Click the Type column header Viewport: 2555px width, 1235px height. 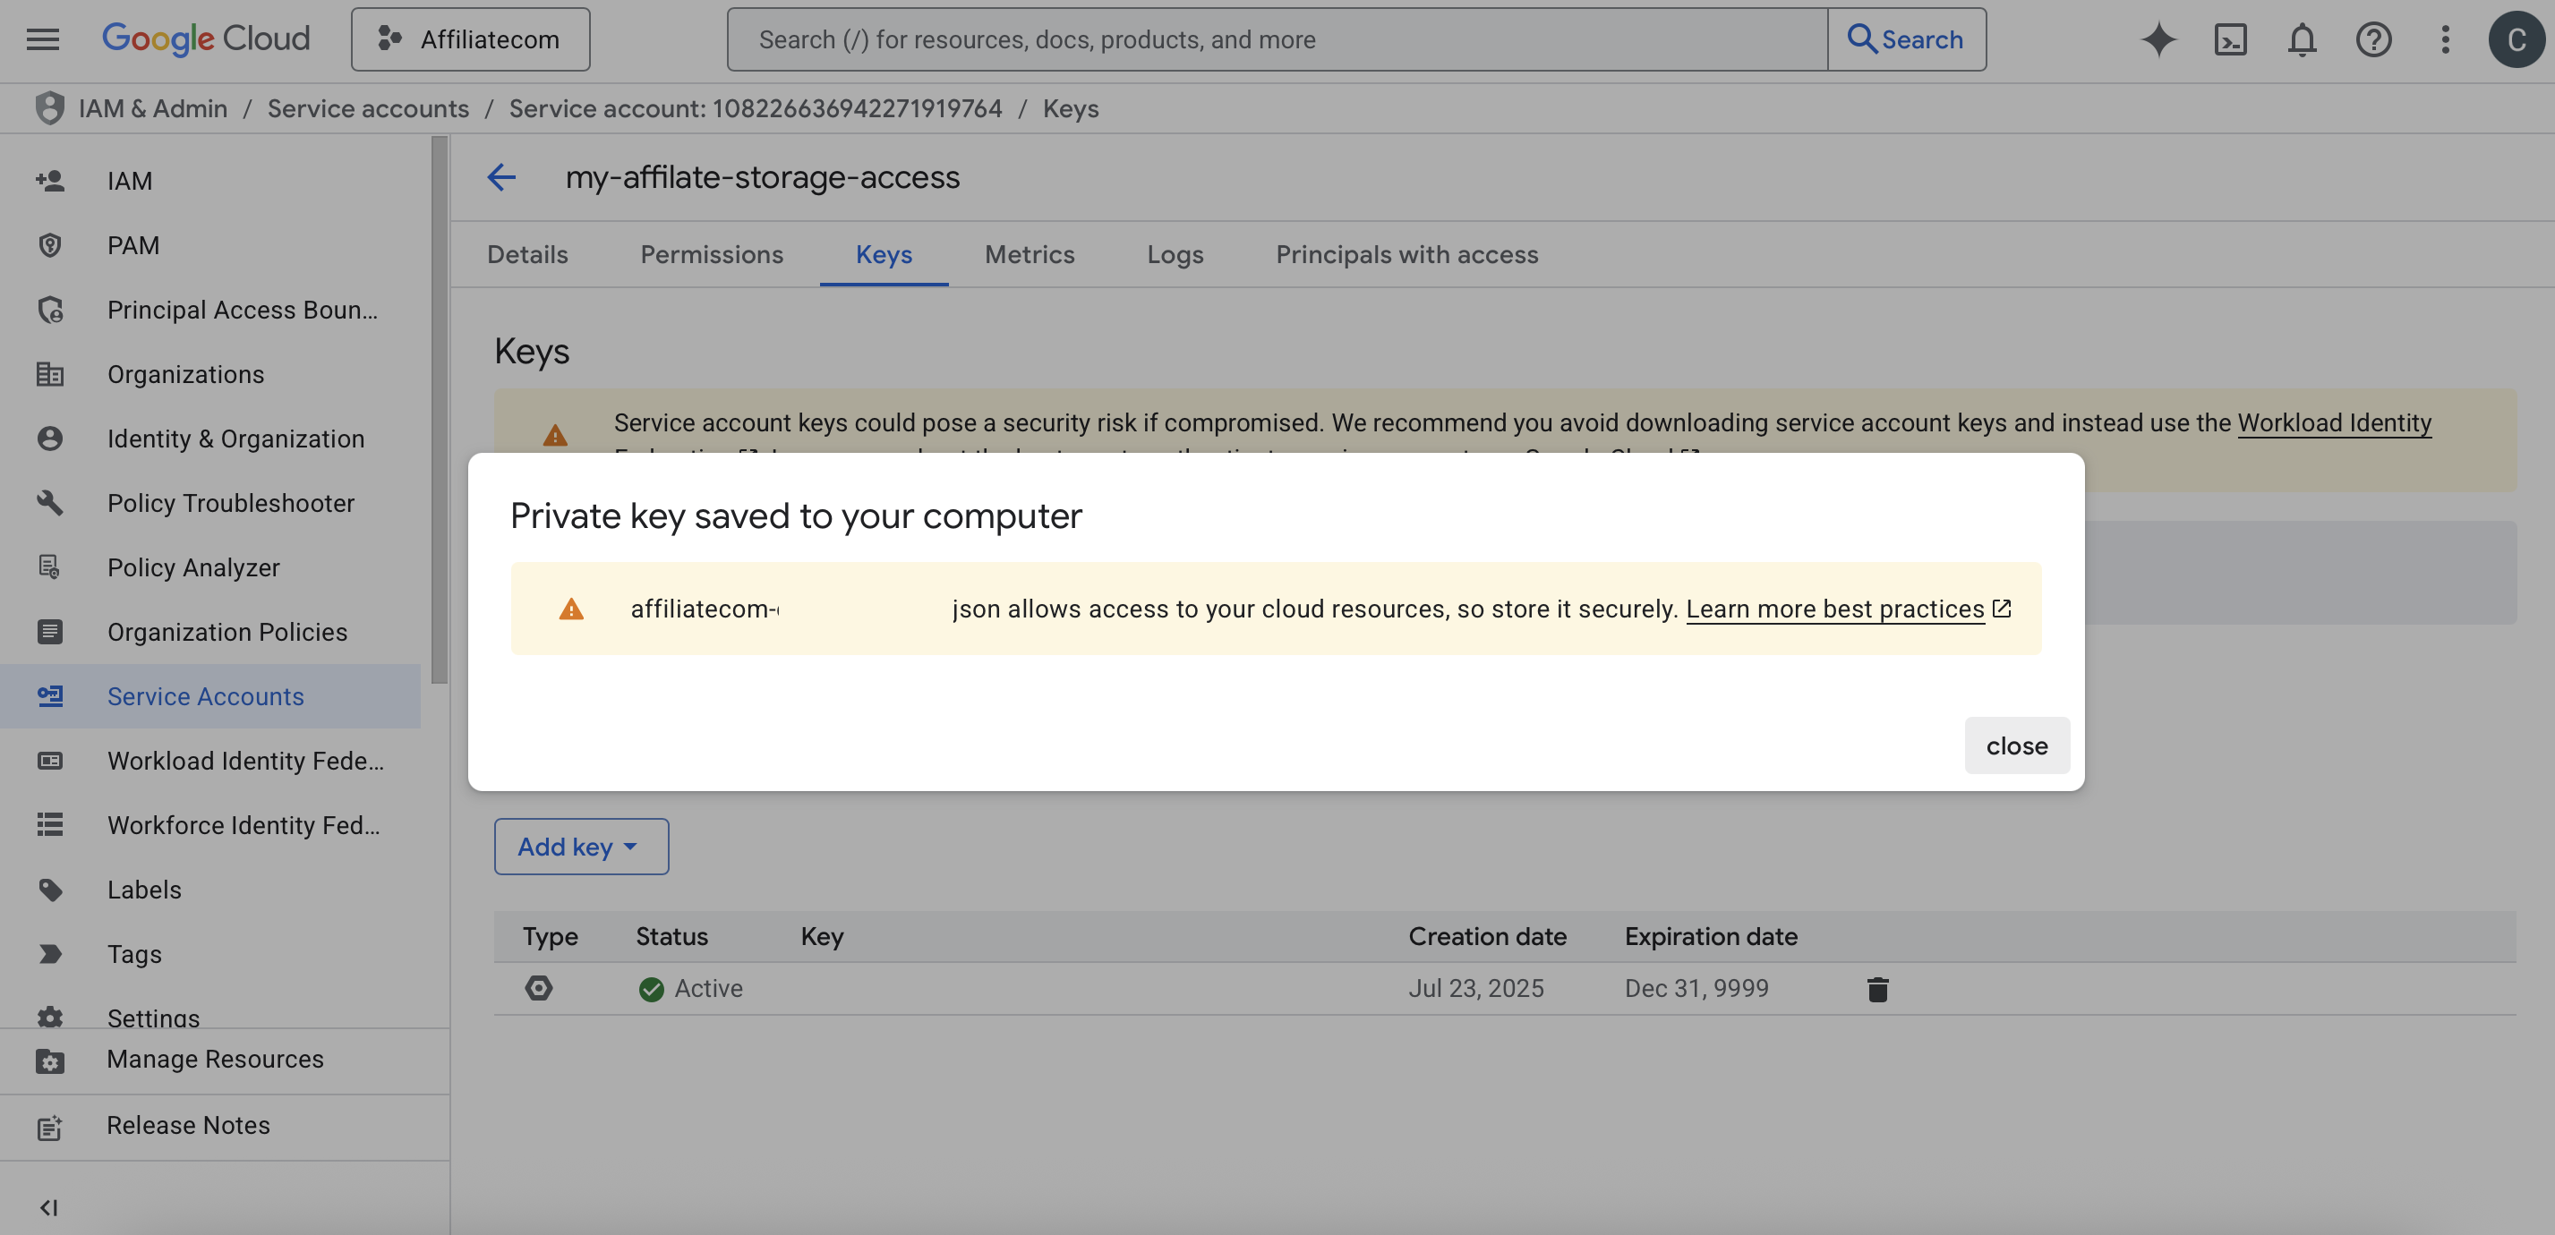[x=551, y=937]
